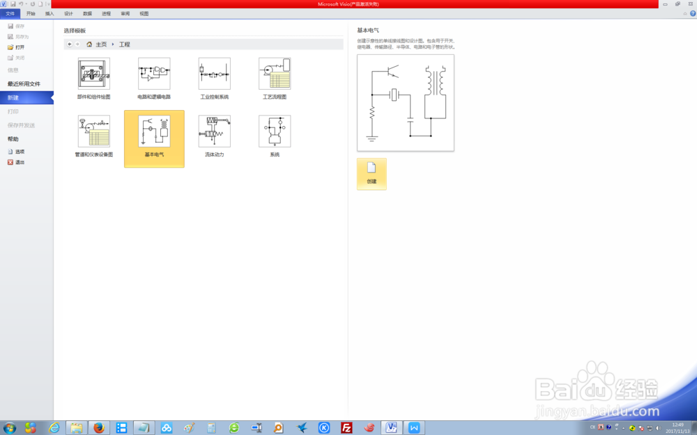Select the highlighted 基本电气 template
697x435 pixels.
tap(154, 139)
